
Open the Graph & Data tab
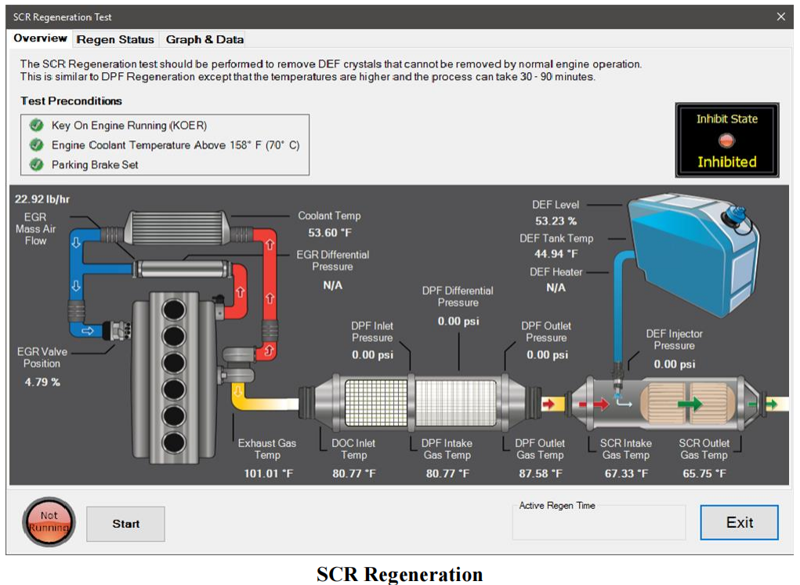[x=205, y=39]
